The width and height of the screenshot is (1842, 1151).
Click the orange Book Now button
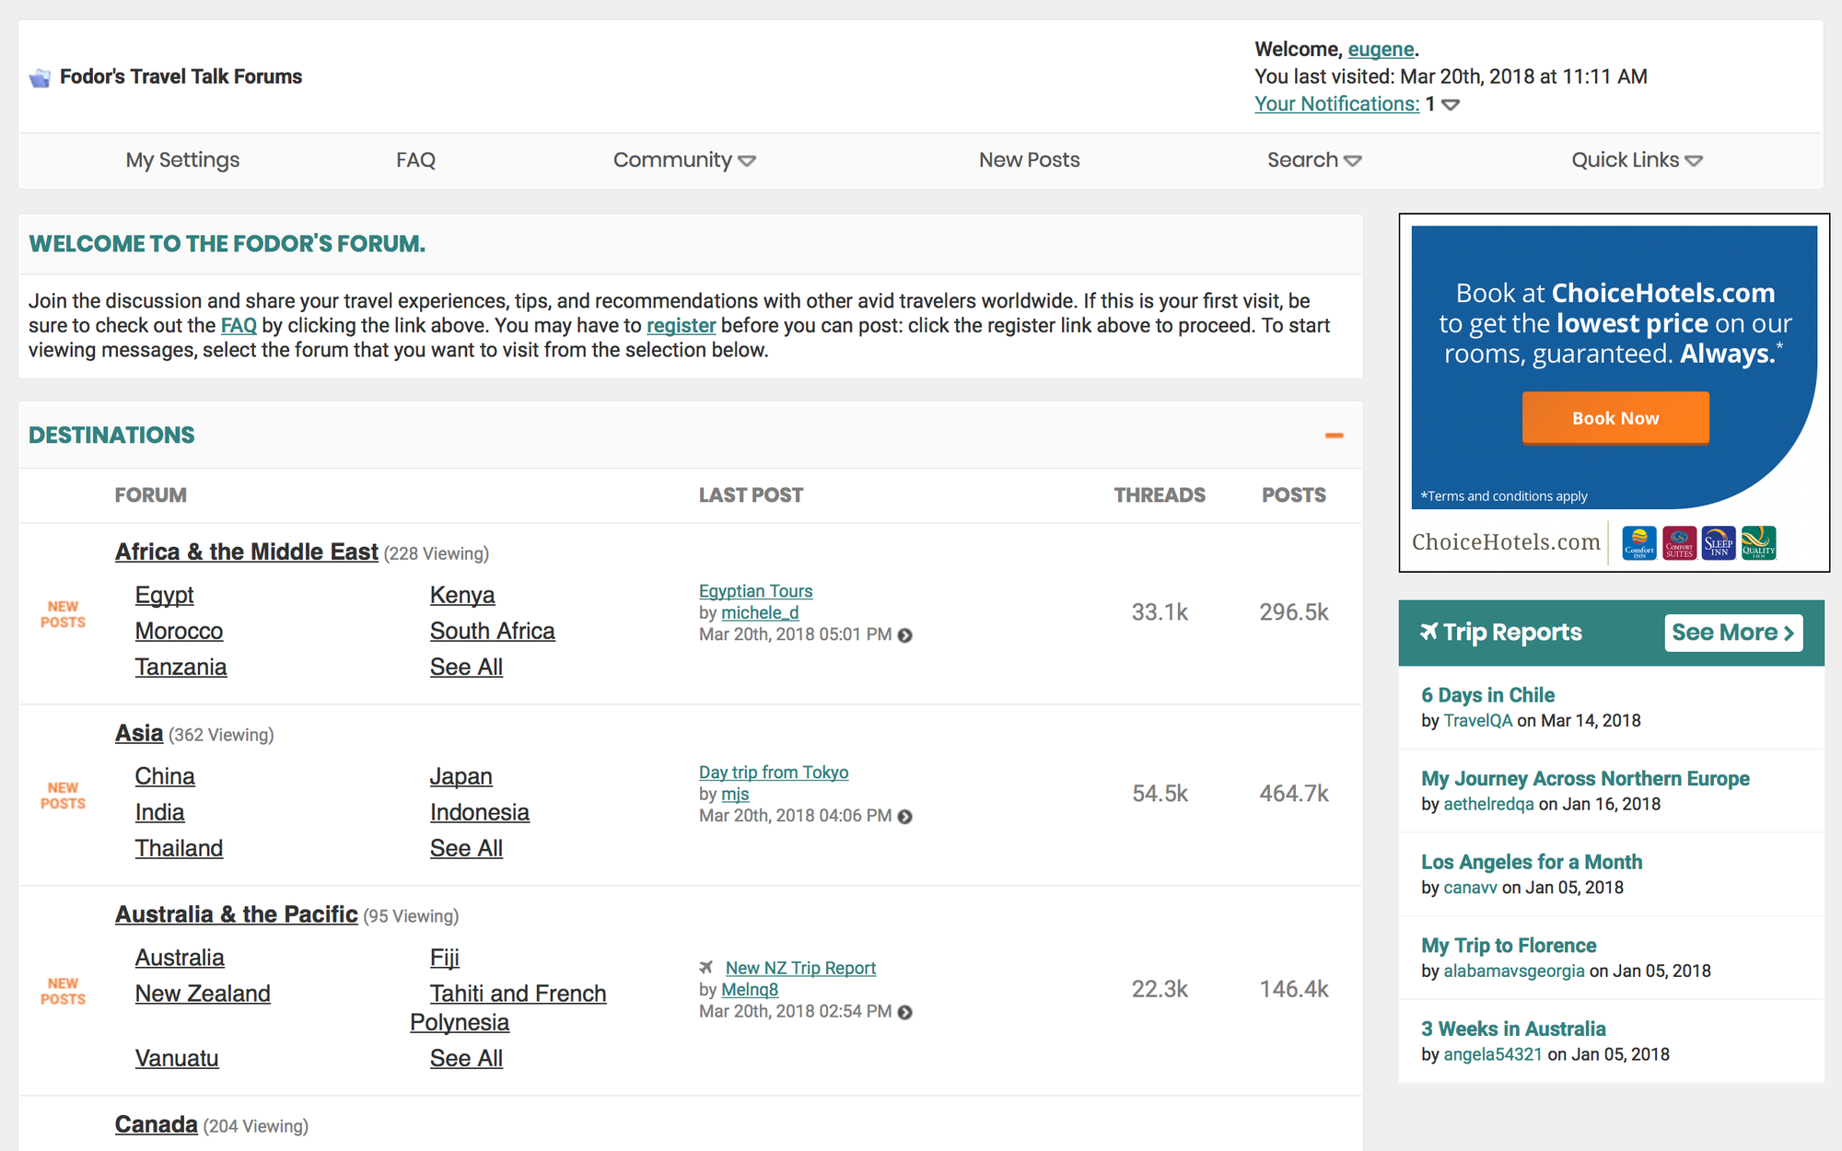1615,418
